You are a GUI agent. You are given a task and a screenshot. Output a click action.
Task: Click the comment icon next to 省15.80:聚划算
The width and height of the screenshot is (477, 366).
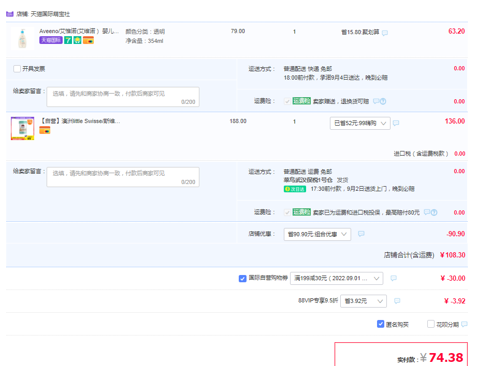click(x=385, y=33)
